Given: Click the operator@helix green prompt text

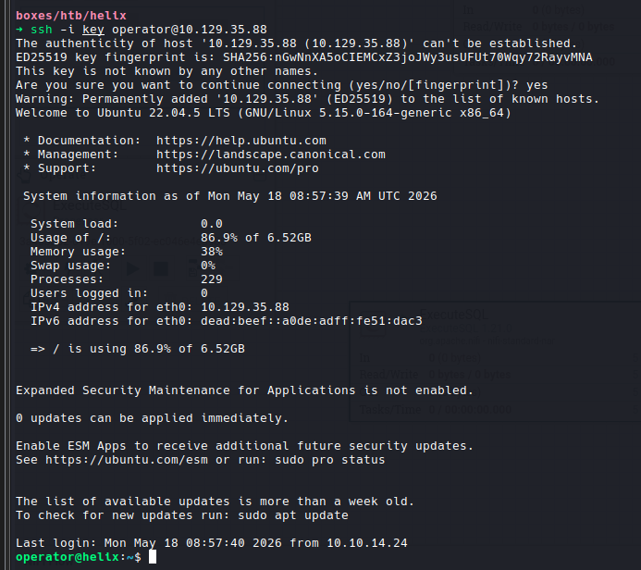Looking at the screenshot, I should [x=68, y=557].
